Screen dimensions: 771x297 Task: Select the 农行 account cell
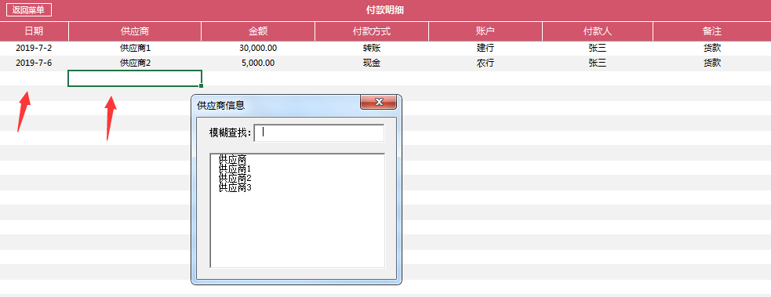(x=486, y=63)
